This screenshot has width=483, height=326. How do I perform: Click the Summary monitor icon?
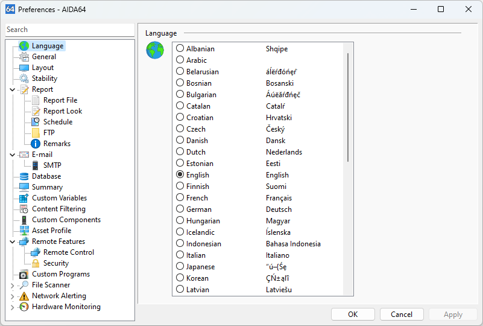(x=24, y=187)
